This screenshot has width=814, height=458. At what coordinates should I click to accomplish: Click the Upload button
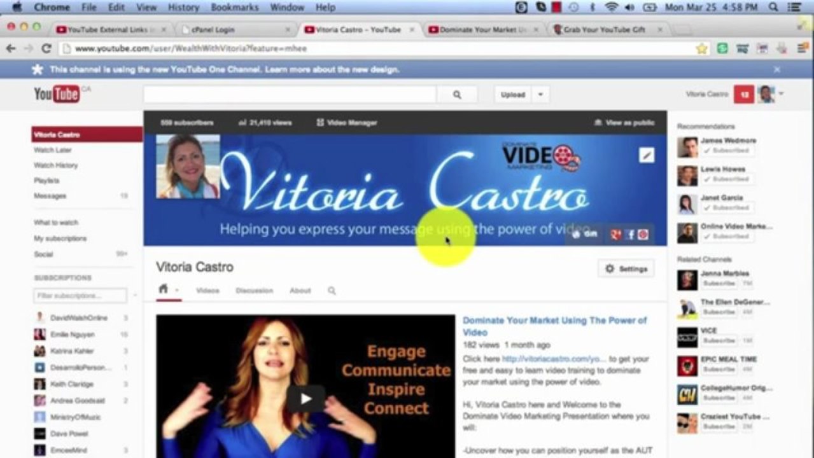tap(513, 95)
